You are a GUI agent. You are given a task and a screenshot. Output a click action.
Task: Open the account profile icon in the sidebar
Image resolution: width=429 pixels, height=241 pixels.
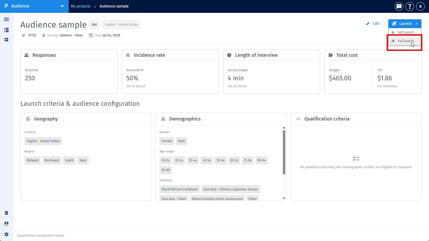(x=6, y=224)
